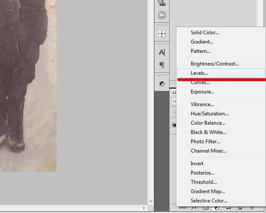Click the add layer mask icon
Screen dimensions: 266x213
(x=205, y=208)
